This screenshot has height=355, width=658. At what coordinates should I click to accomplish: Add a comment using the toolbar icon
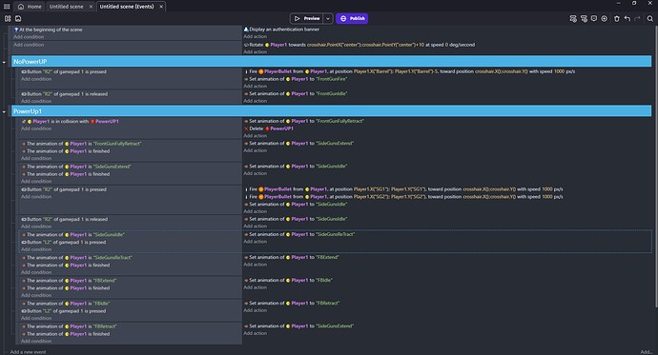pyautogui.click(x=594, y=18)
